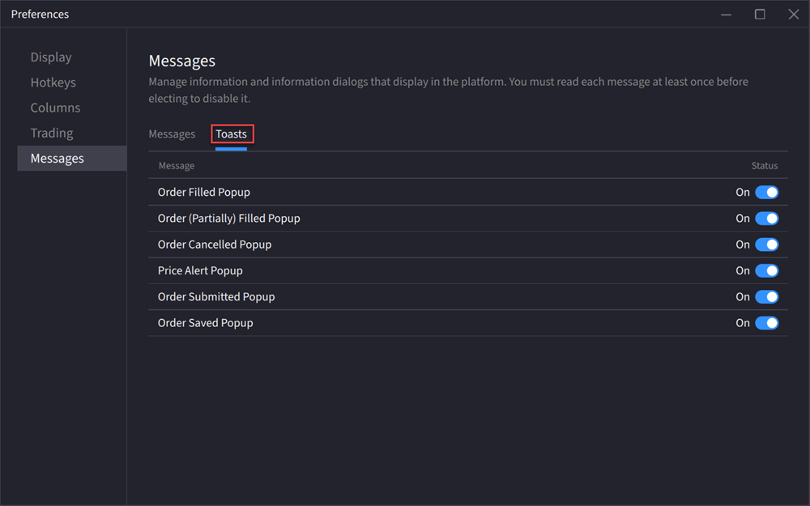
Task: Click the Message column header
Action: [177, 166]
